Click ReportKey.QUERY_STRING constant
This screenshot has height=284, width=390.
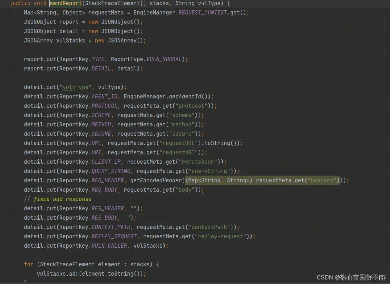pyautogui.click(x=95, y=171)
